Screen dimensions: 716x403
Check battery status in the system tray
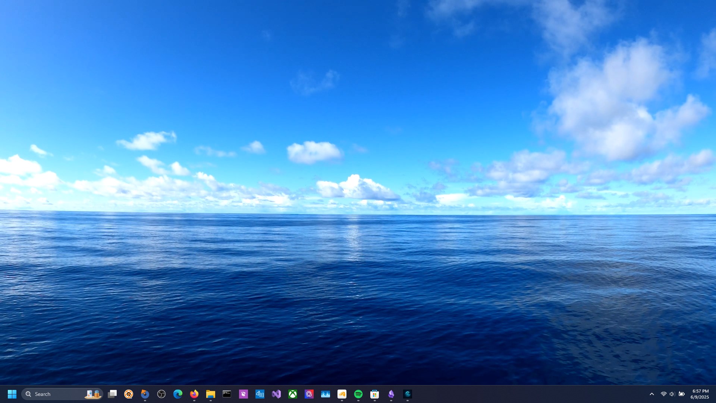(x=682, y=394)
